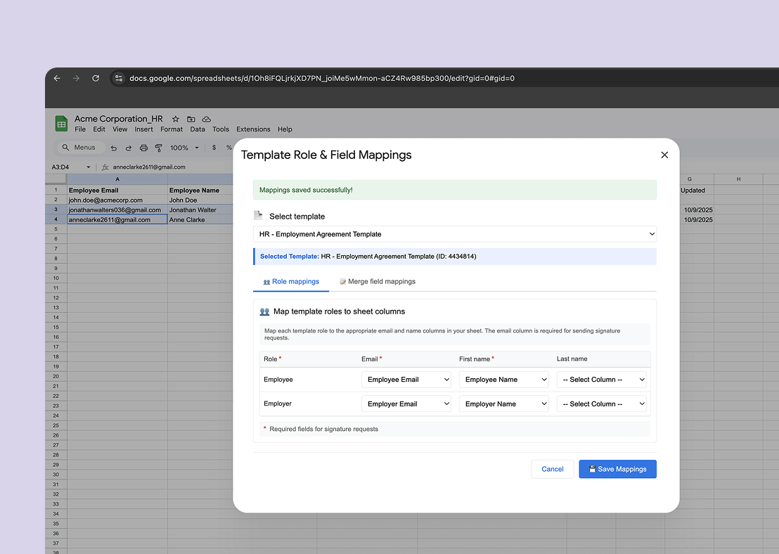The width and height of the screenshot is (779, 554).
Task: Click the print icon in toolbar
Action: [143, 148]
